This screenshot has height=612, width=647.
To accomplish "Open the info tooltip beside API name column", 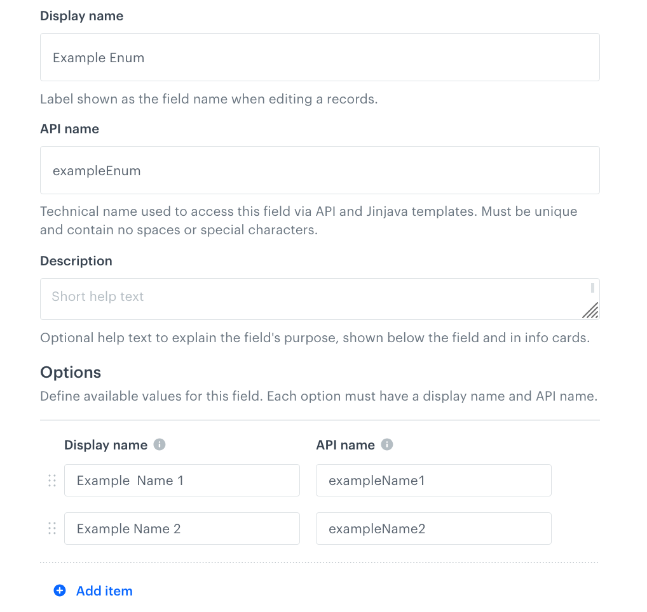I will click(x=386, y=444).
